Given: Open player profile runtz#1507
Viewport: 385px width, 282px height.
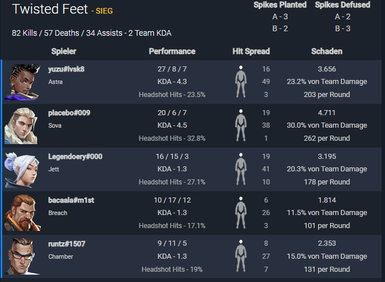Looking at the screenshot, I should coord(67,244).
